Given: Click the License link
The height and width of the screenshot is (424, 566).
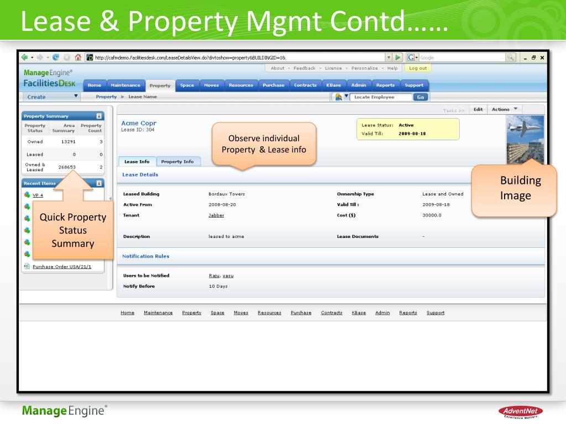Looking at the screenshot, I should [x=333, y=68].
